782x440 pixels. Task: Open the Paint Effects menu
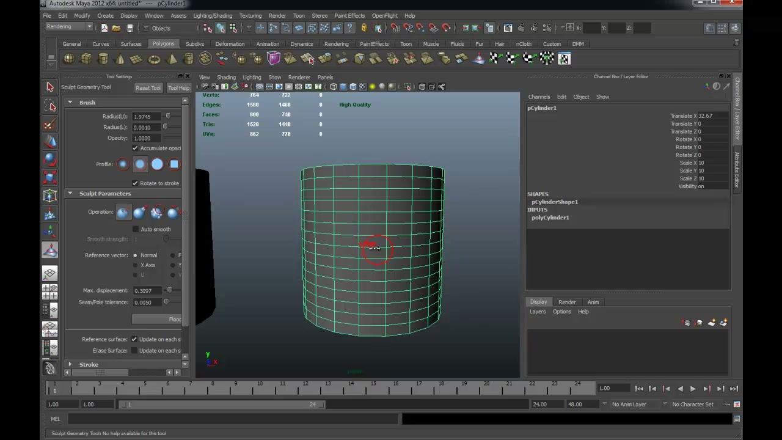coord(349,15)
